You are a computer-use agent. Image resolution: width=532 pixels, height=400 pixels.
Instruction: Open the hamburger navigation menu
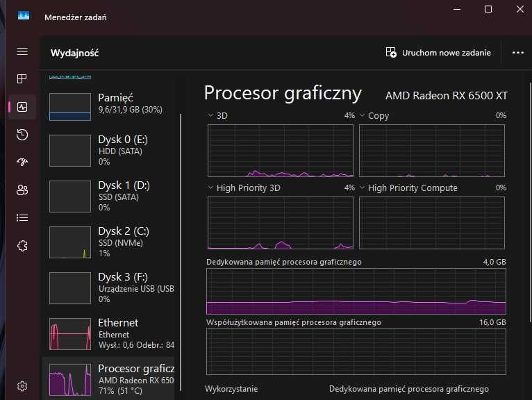click(22, 51)
